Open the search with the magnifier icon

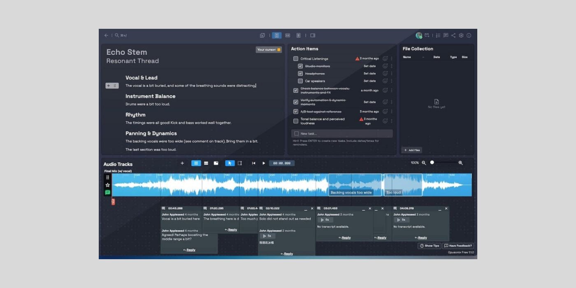pyautogui.click(x=116, y=35)
